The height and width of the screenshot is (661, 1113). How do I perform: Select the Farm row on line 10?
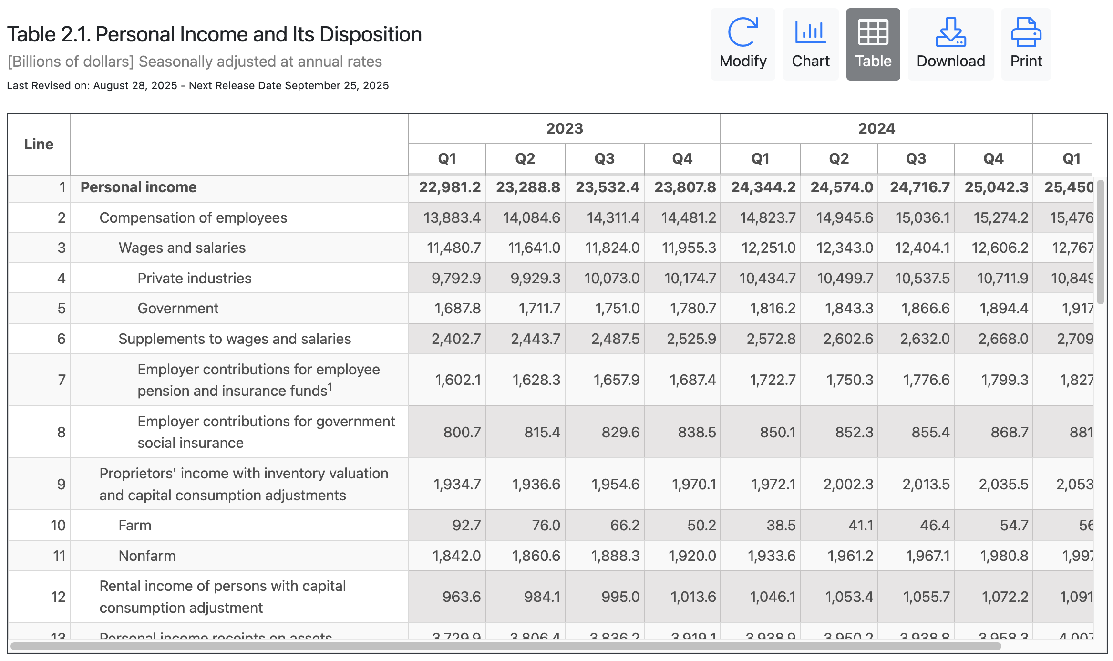pos(135,525)
